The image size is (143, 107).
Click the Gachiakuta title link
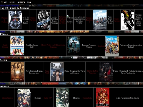[x=87, y=98]
